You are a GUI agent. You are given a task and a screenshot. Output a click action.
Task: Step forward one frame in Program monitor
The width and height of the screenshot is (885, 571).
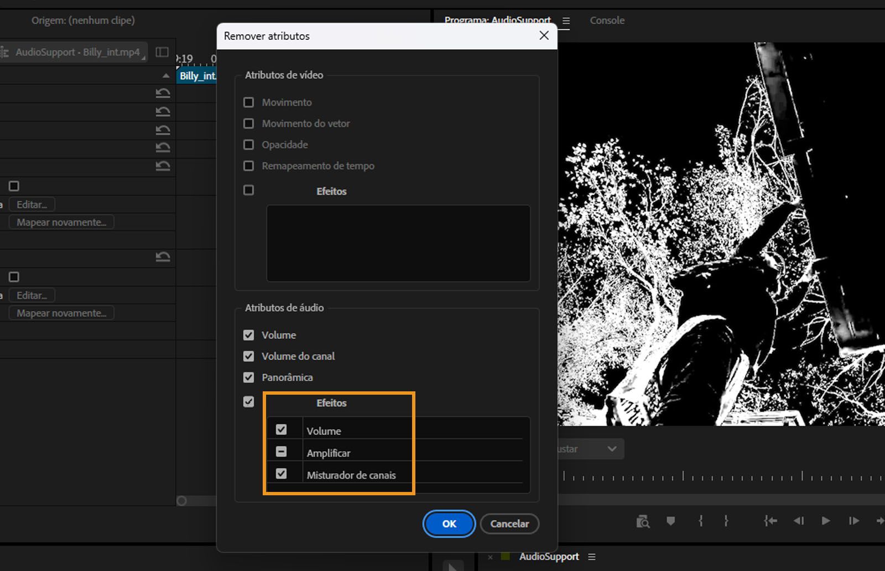(x=853, y=521)
